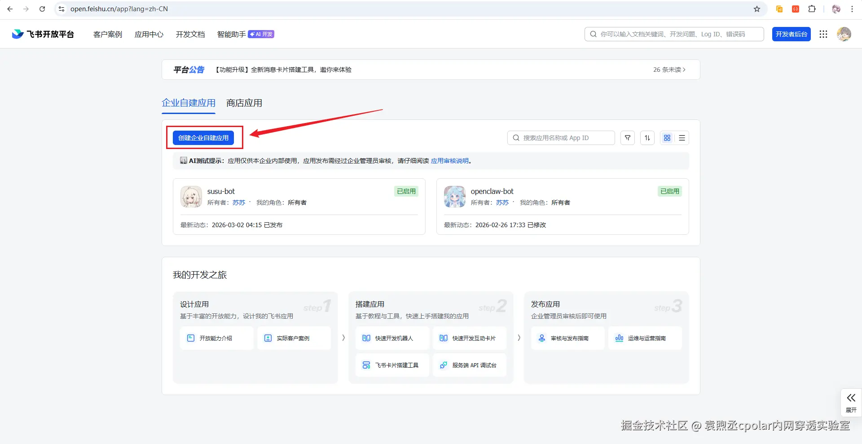Open 智能助手 AI 开发 menu
Image resolution: width=862 pixels, height=444 pixels.
click(246, 34)
